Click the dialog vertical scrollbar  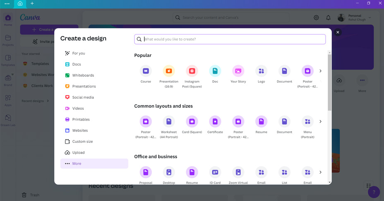tap(329, 82)
